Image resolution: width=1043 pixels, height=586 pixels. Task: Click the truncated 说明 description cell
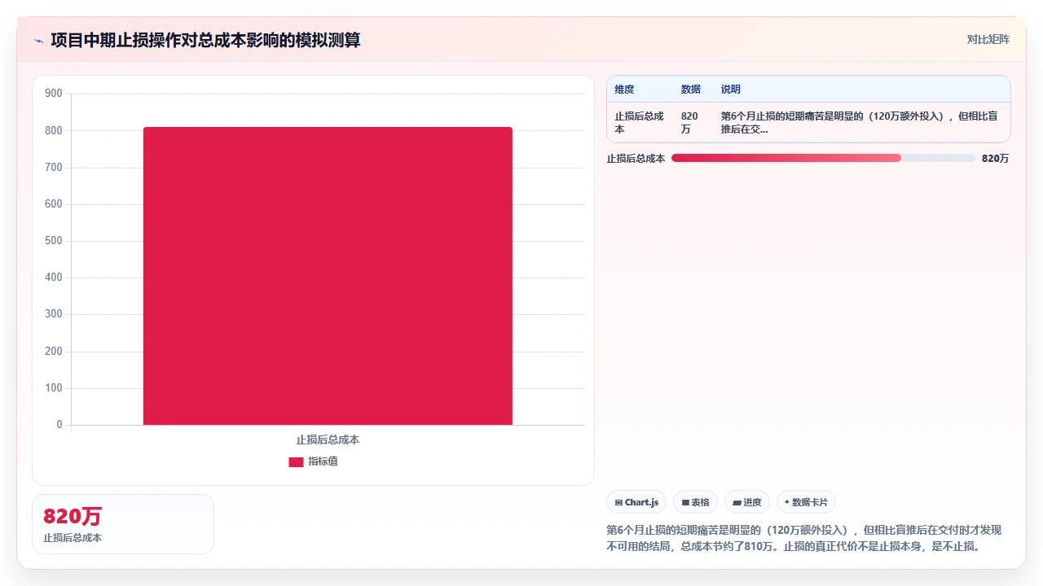coord(861,122)
